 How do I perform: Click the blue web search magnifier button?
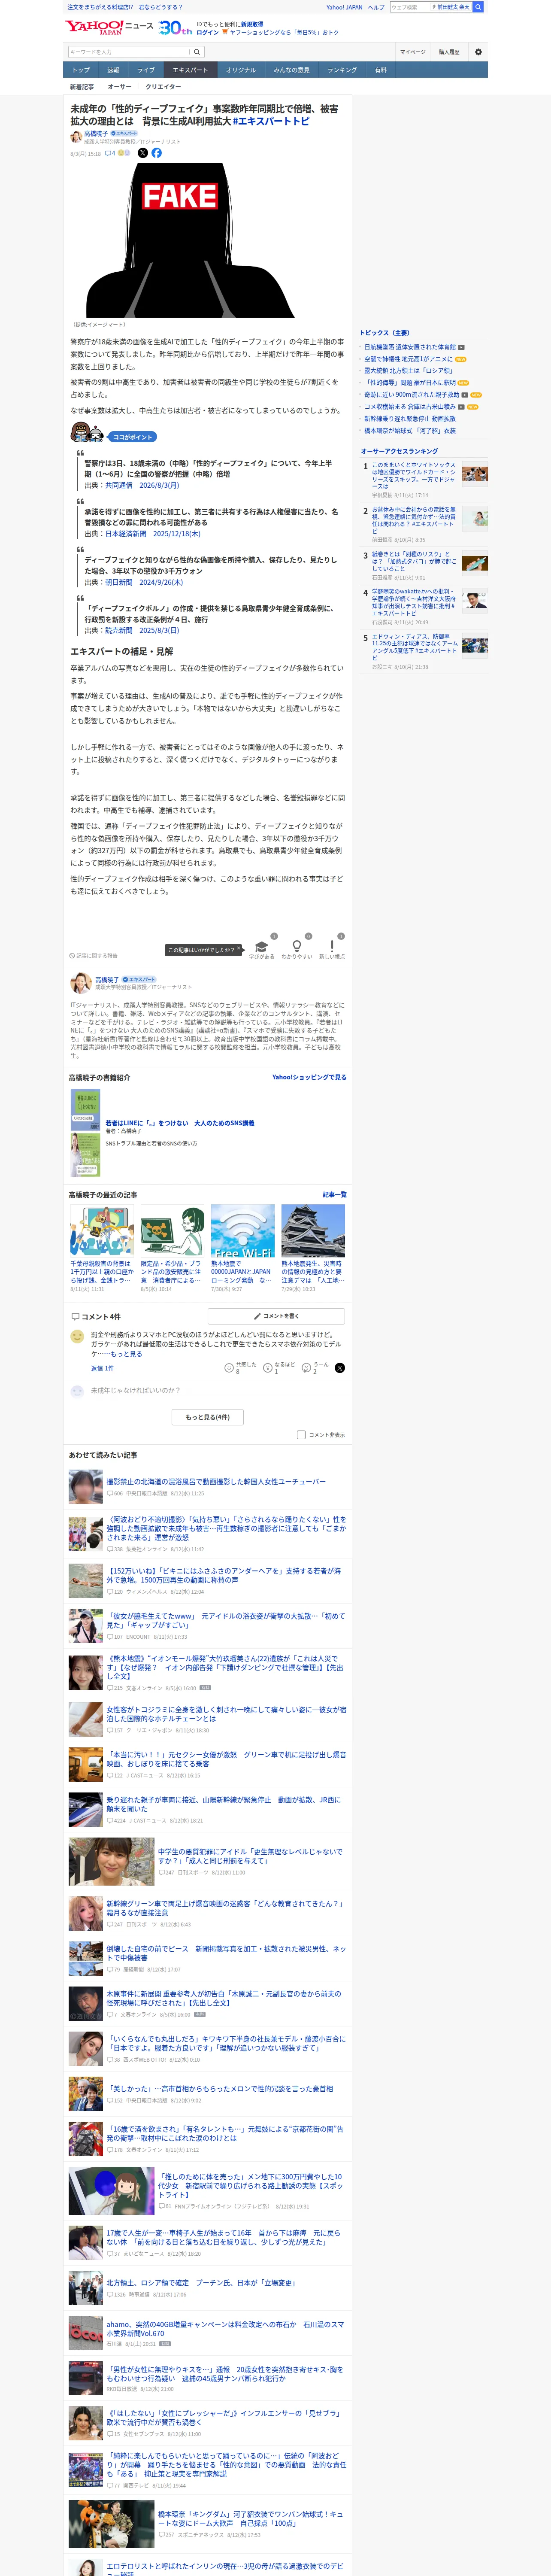478,7
